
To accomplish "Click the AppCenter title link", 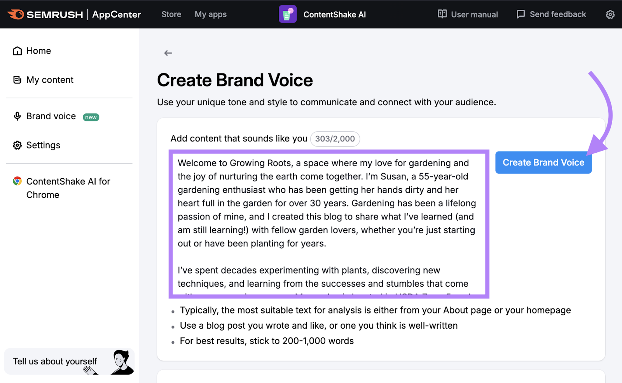I will [x=117, y=14].
